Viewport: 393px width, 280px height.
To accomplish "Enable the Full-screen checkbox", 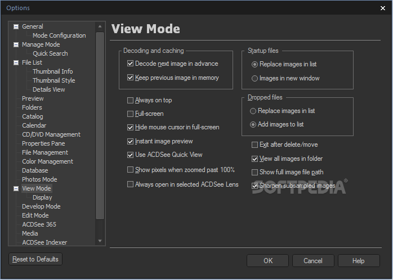I will [x=130, y=114].
